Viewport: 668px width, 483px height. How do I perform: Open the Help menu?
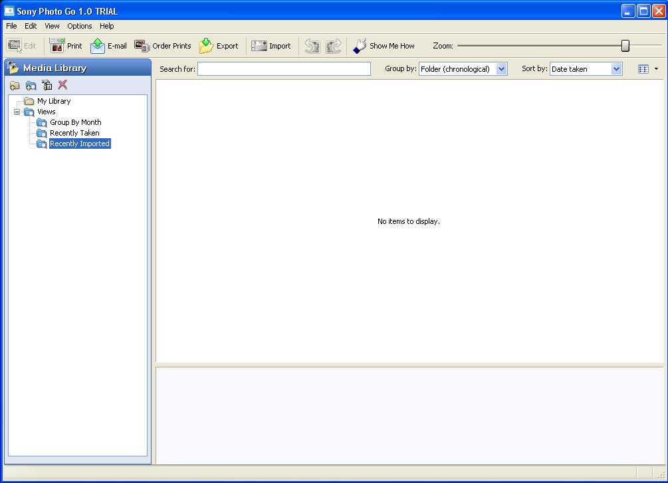[106, 26]
